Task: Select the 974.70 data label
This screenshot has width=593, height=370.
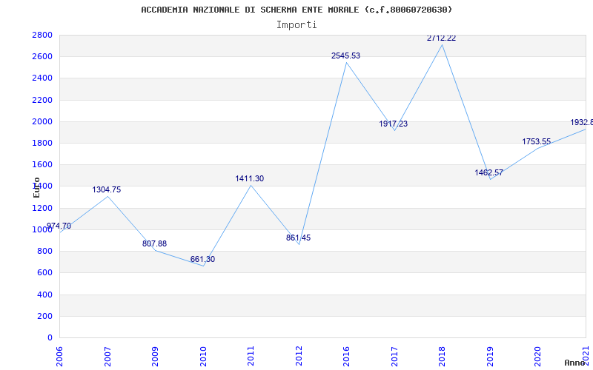Action: [x=59, y=226]
